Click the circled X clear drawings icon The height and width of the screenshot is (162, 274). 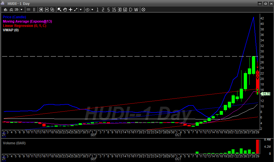point(143,10)
